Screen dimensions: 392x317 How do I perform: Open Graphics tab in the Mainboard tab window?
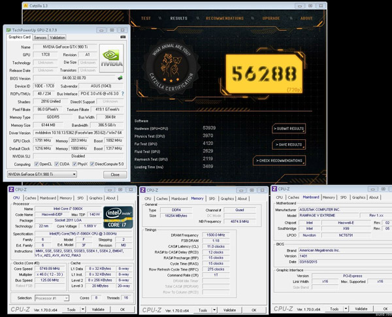point(359,197)
